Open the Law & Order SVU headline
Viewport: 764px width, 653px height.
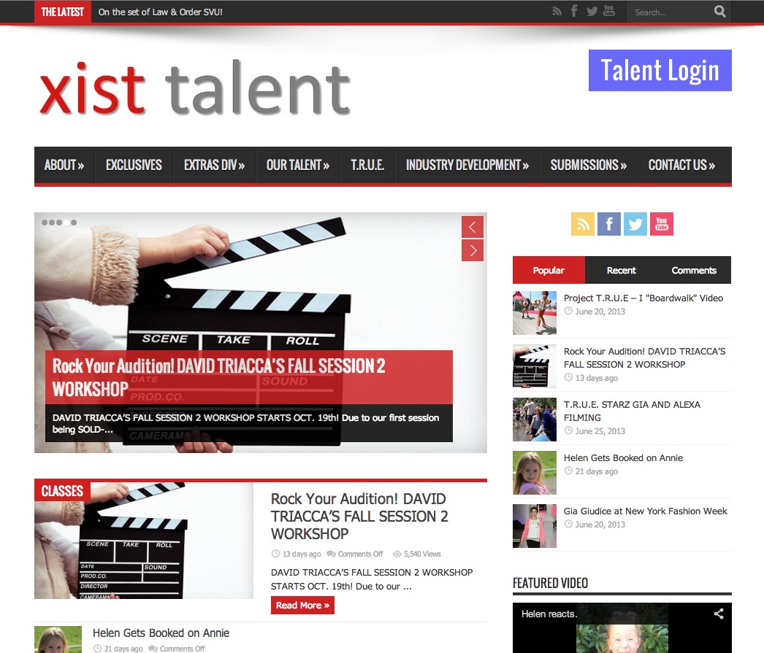pyautogui.click(x=160, y=12)
